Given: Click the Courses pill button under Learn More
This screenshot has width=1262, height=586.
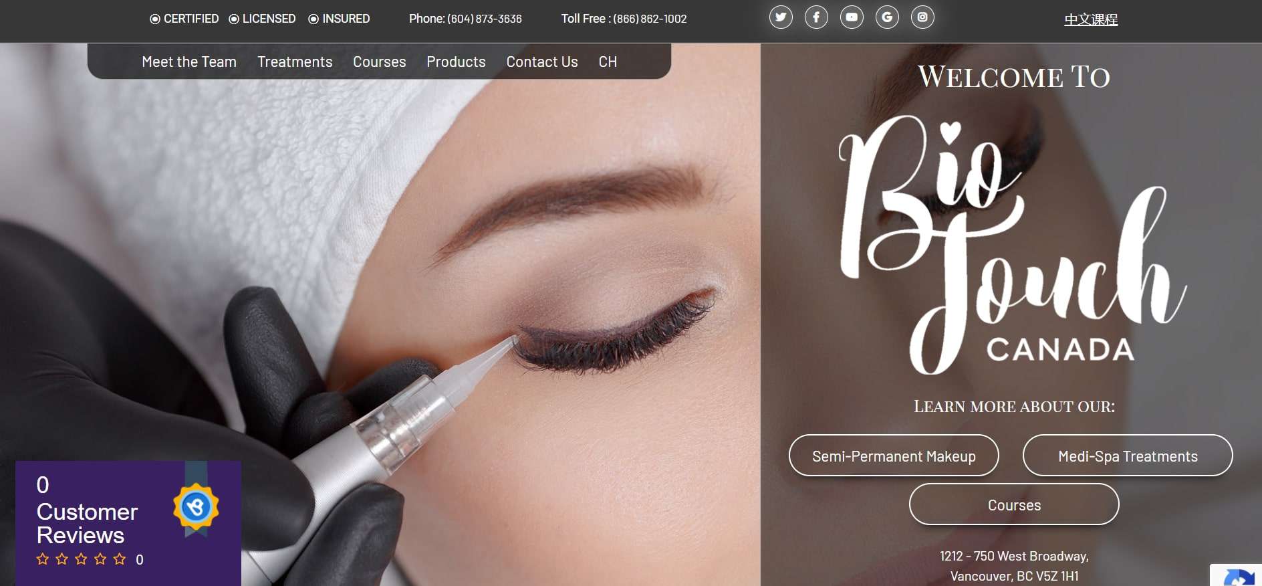Looking at the screenshot, I should pos(1014,504).
